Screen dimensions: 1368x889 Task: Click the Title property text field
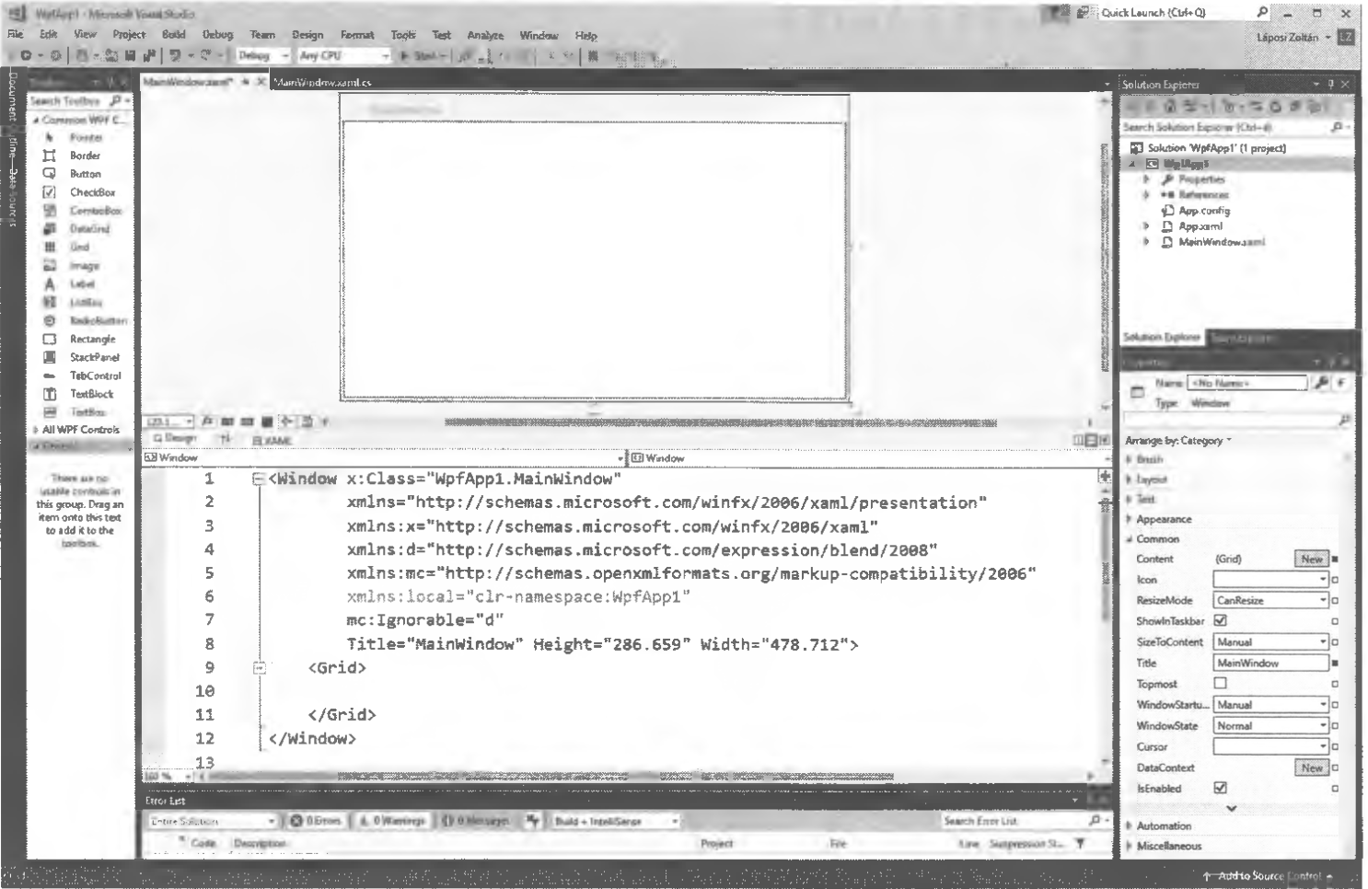[x=1270, y=664]
